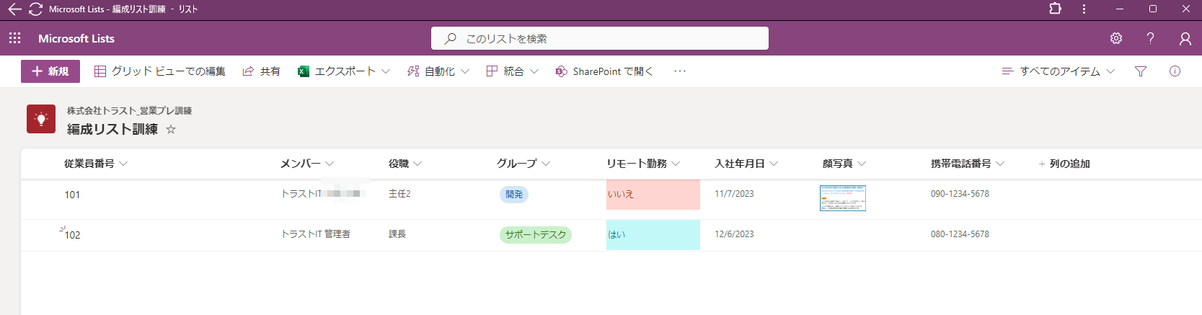Screen dimensions: 1202x315
Task: Click グリッド ビューでの編集 button
Action: [160, 71]
